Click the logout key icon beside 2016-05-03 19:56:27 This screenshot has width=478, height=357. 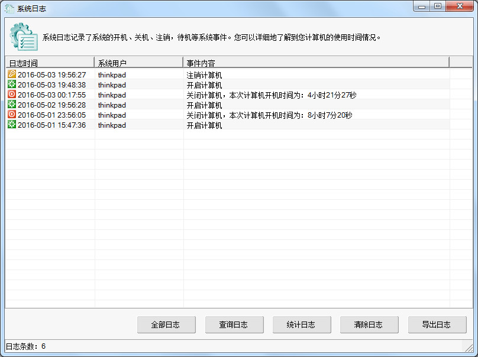pos(12,75)
